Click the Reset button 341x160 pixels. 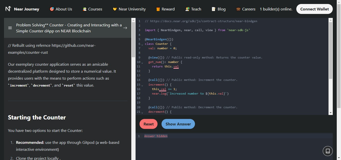(149, 124)
